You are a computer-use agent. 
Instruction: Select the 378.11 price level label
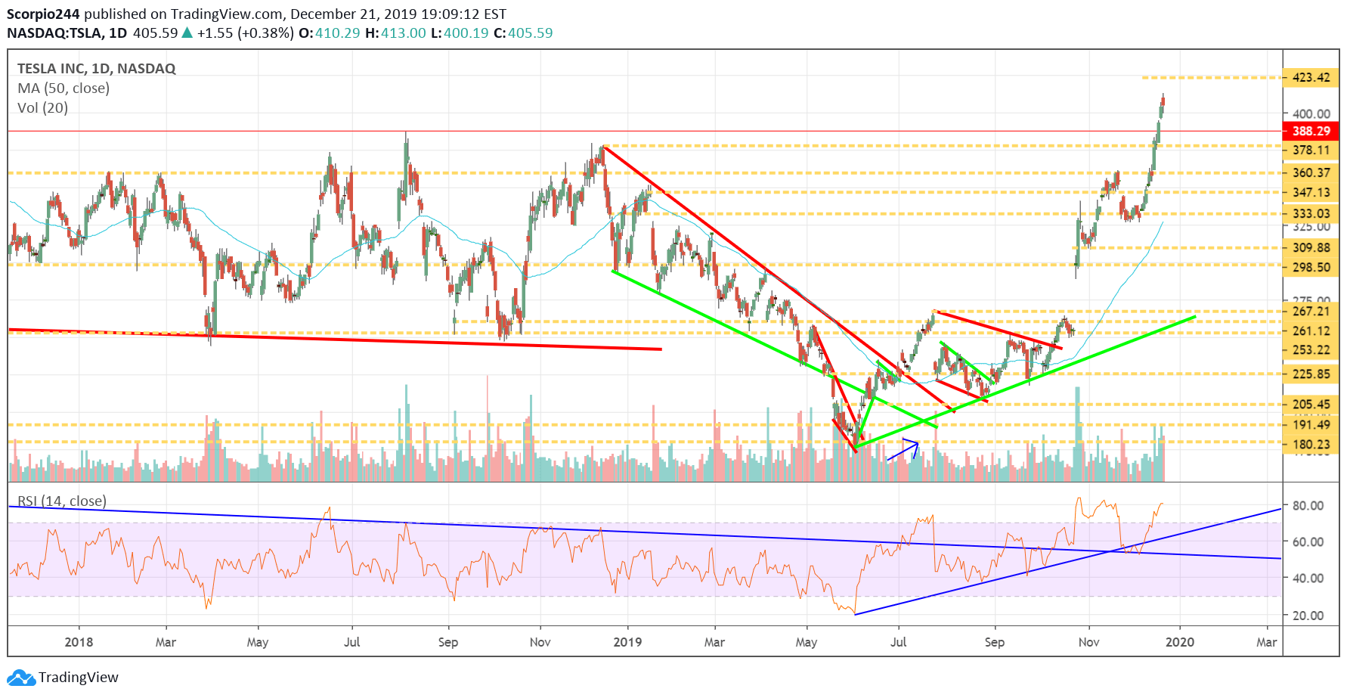tap(1311, 150)
